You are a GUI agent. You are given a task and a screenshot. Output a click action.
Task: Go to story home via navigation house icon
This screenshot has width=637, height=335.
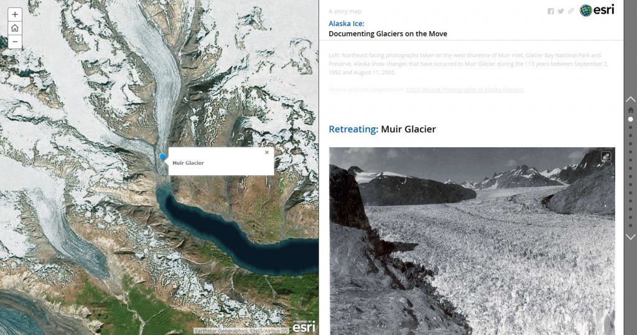point(631,110)
